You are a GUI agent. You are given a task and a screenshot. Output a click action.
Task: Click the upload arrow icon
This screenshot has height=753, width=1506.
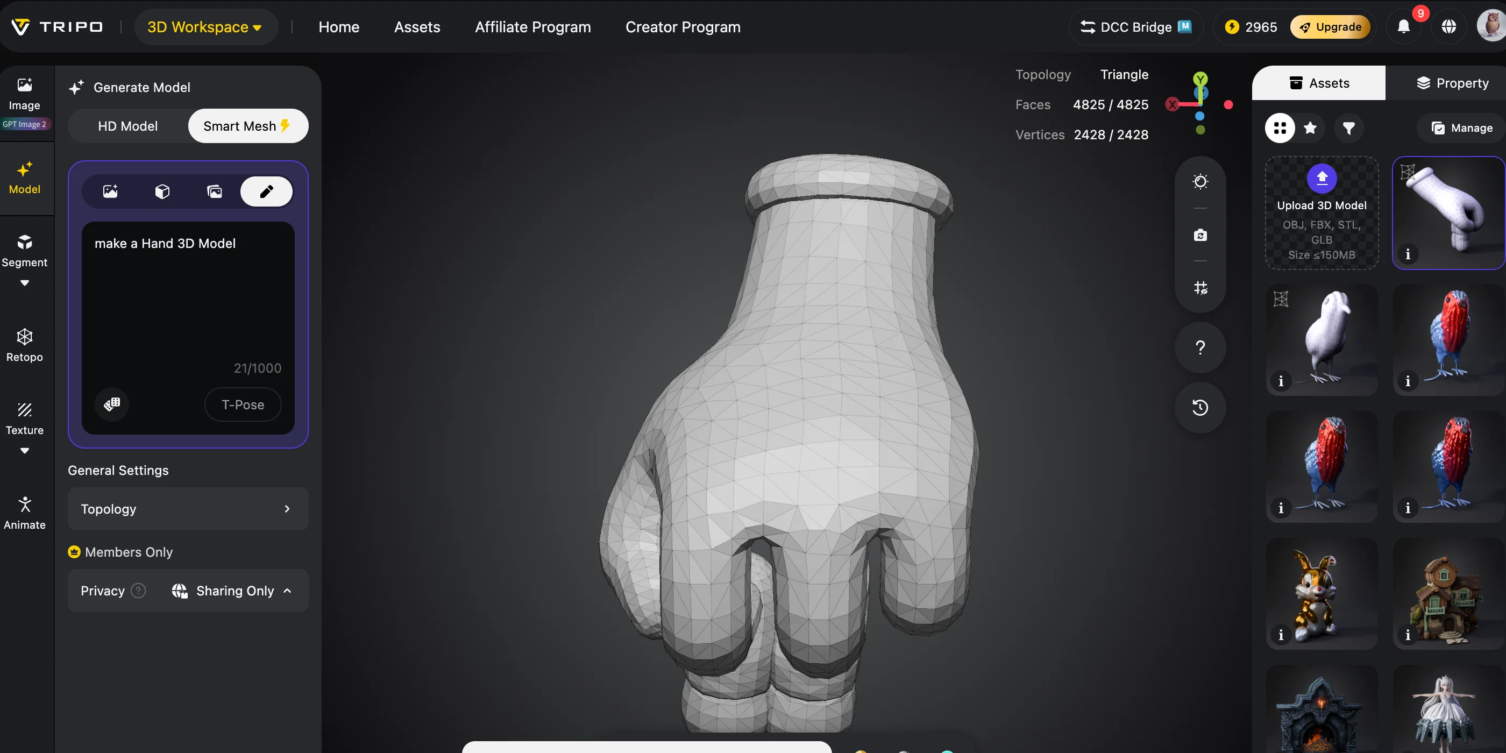[1322, 177]
